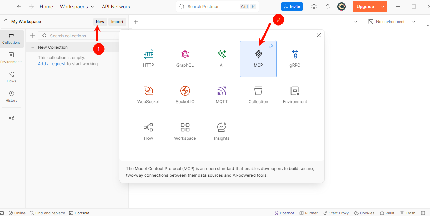Add a collection with the plus icon

pyautogui.click(x=32, y=36)
